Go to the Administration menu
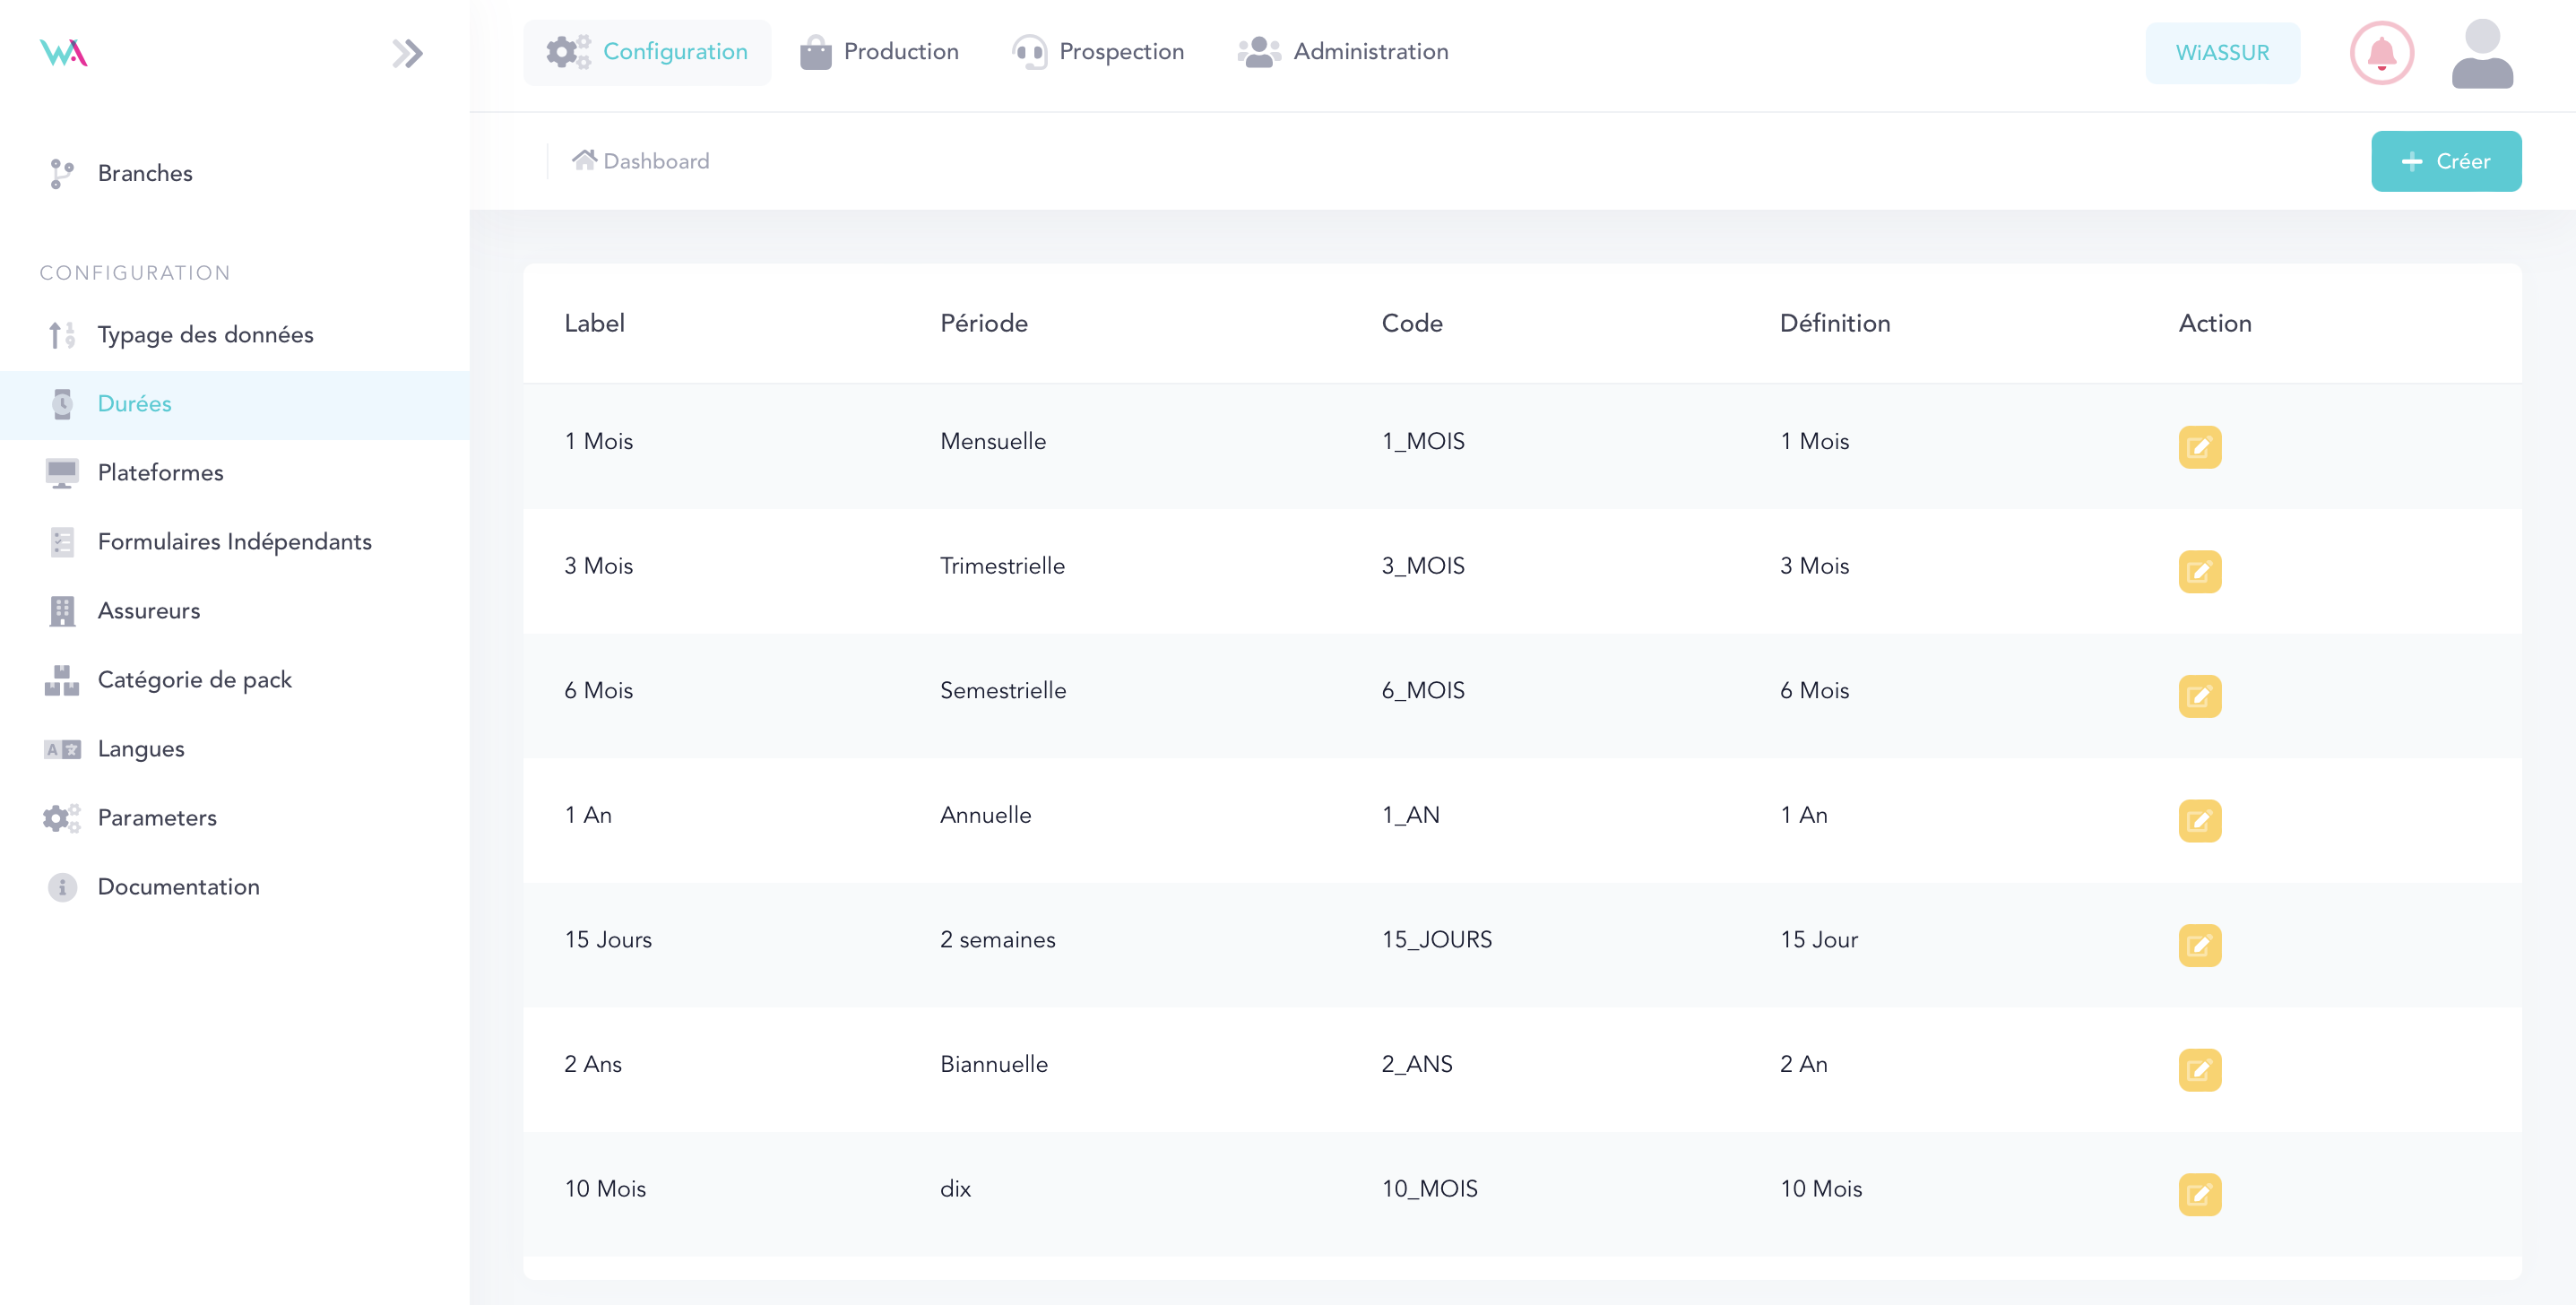The width and height of the screenshot is (2576, 1305). pyautogui.click(x=1343, y=52)
